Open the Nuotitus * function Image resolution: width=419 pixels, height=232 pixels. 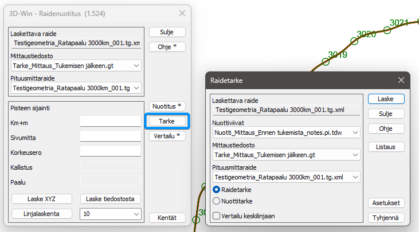[x=167, y=106]
